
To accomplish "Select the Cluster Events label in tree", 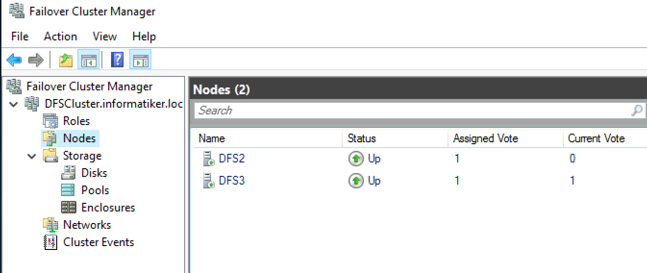I will pos(99,242).
